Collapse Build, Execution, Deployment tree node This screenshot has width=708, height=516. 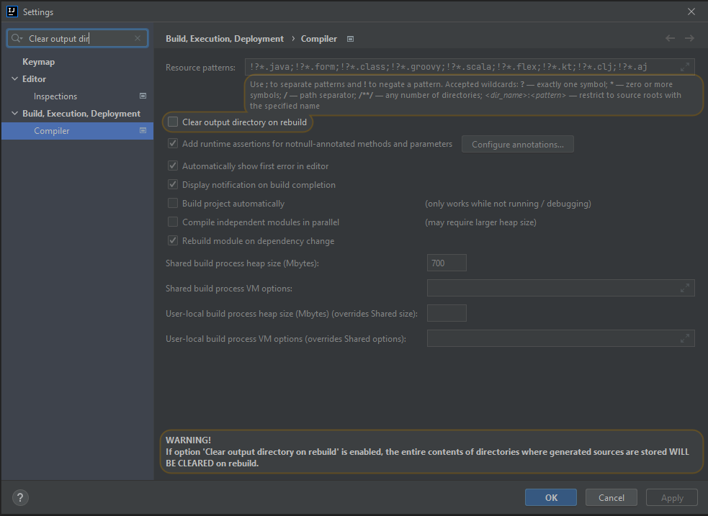pos(14,114)
